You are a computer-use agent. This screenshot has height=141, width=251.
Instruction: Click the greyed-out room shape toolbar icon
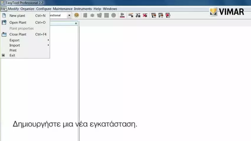click(x=99, y=15)
